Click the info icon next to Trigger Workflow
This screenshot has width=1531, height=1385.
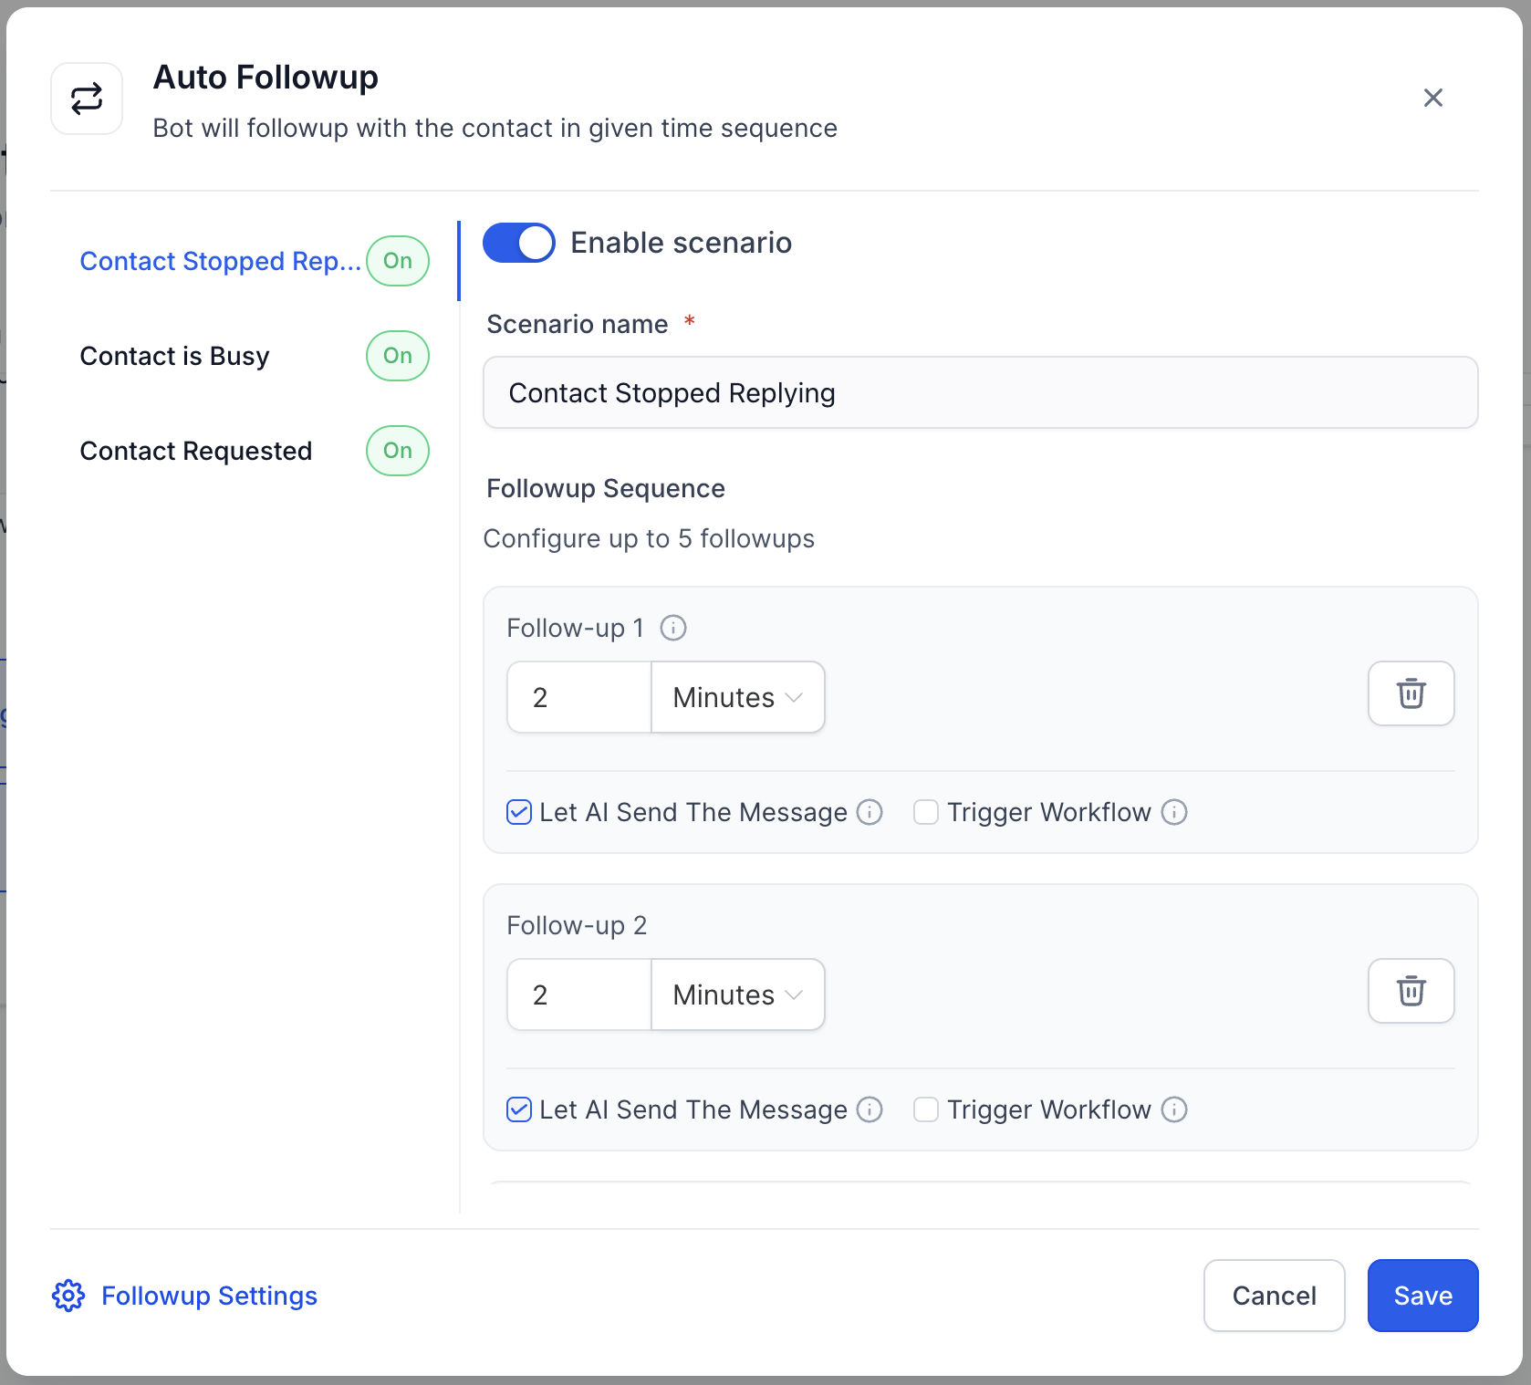coord(1175,811)
